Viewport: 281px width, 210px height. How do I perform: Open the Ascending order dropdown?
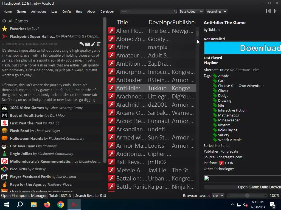[x=217, y=11]
